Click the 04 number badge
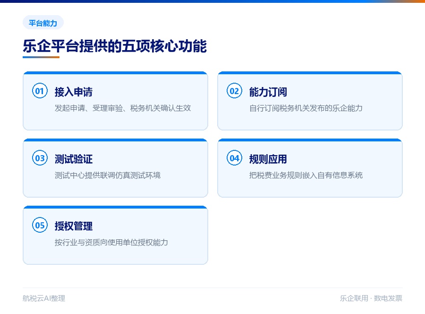Image resolution: width=425 pixels, height=314 pixels. tap(234, 157)
